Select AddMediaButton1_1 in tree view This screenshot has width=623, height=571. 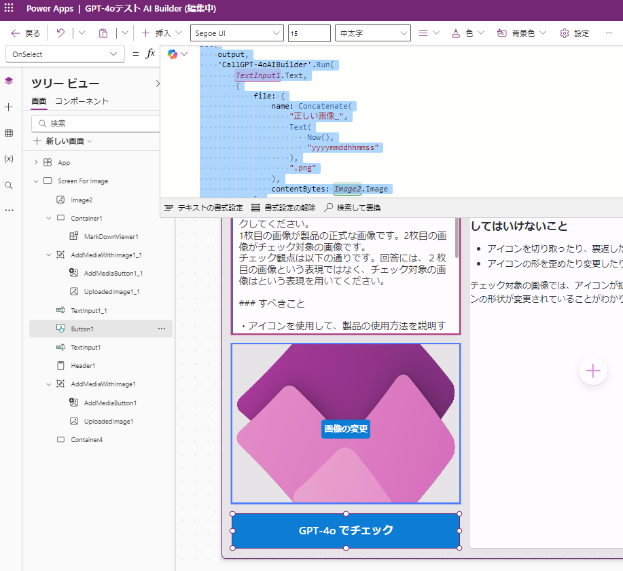113,273
